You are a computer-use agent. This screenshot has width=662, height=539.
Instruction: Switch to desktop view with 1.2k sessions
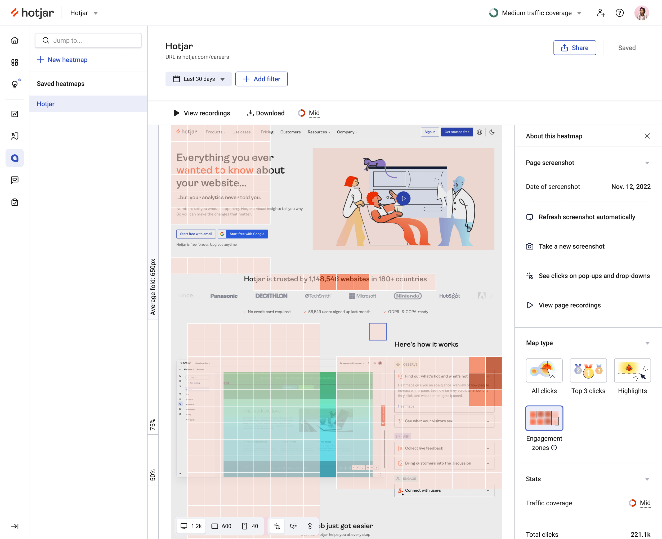pyautogui.click(x=191, y=526)
